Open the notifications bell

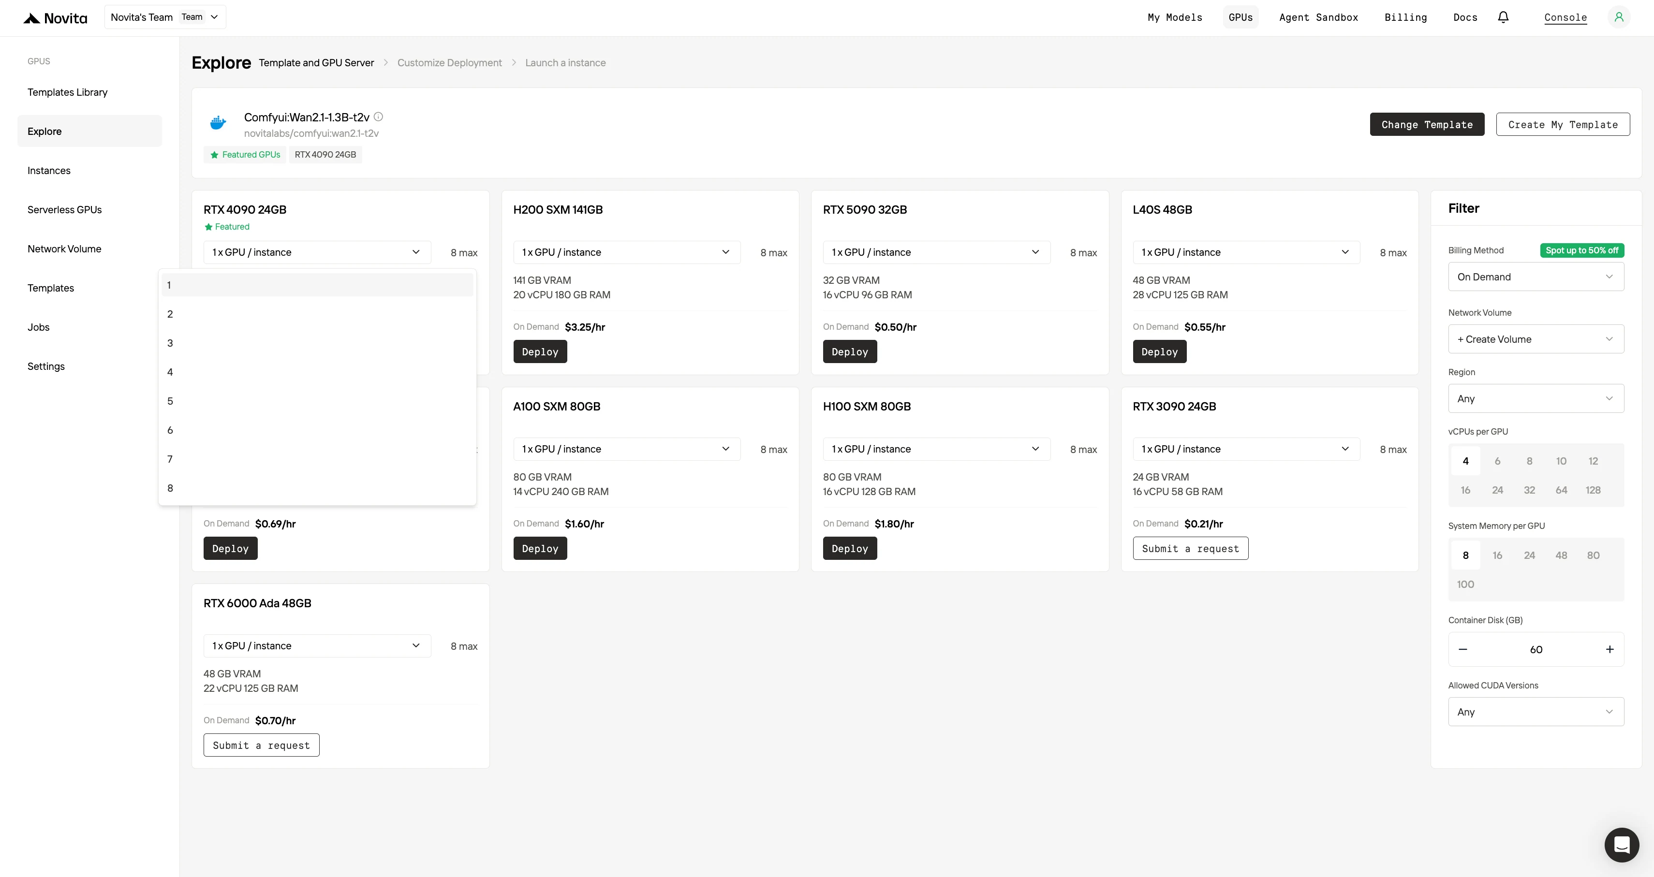(x=1503, y=17)
